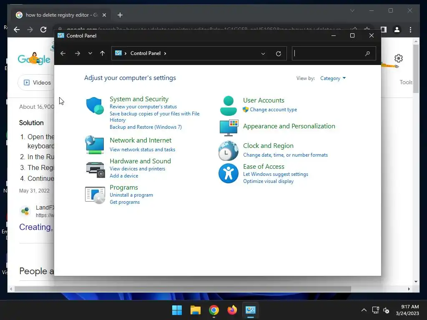Viewport: 427px width, 320px height.
Task: Click Uninstall a program
Action: [x=131, y=195]
